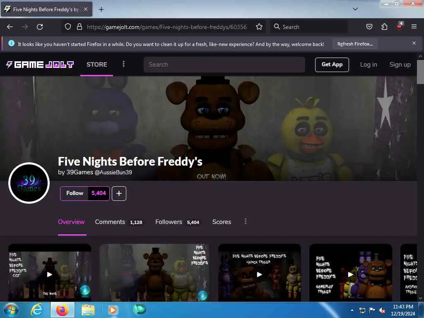Click the page vertical scrollbar thumb

[x=420, y=72]
